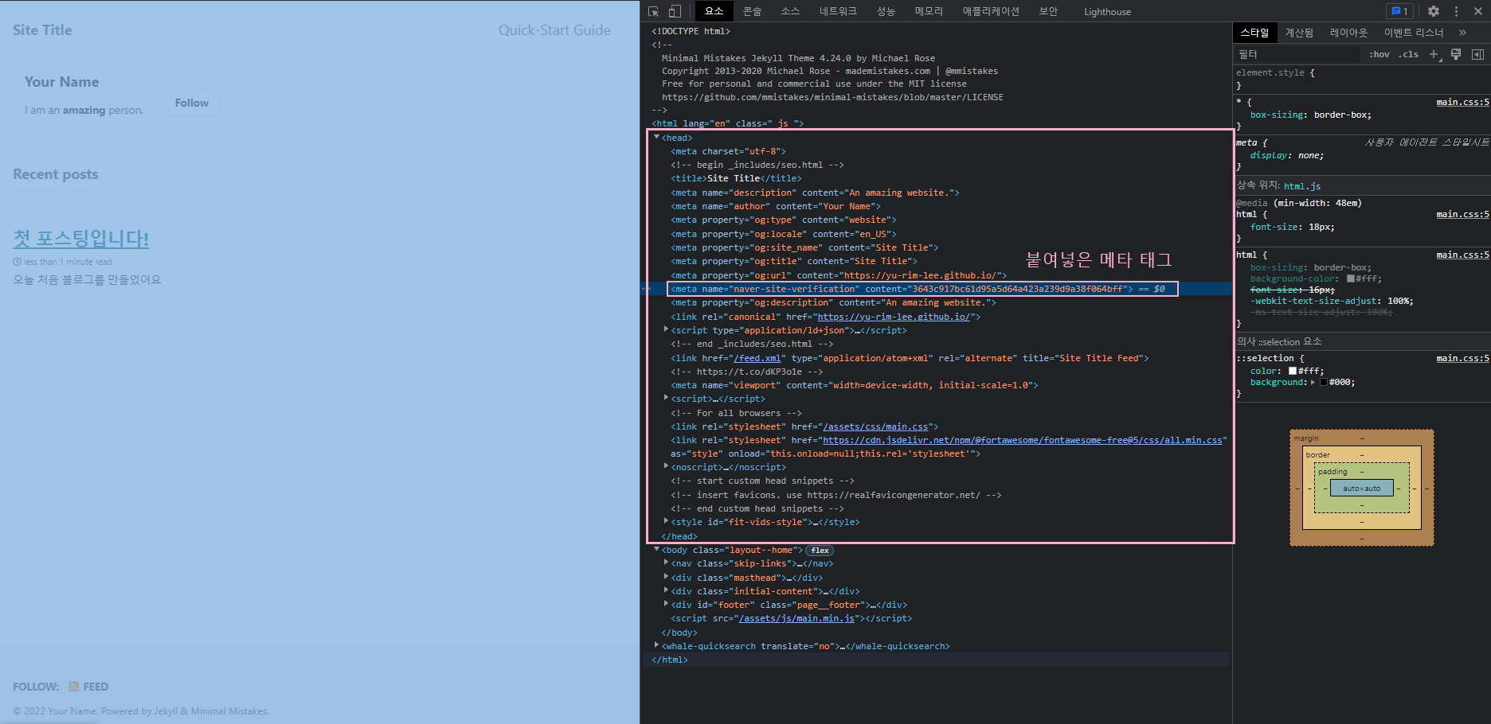This screenshot has width=1491, height=724.
Task: Switch to the 성능 (Performance) tab
Action: click(886, 11)
